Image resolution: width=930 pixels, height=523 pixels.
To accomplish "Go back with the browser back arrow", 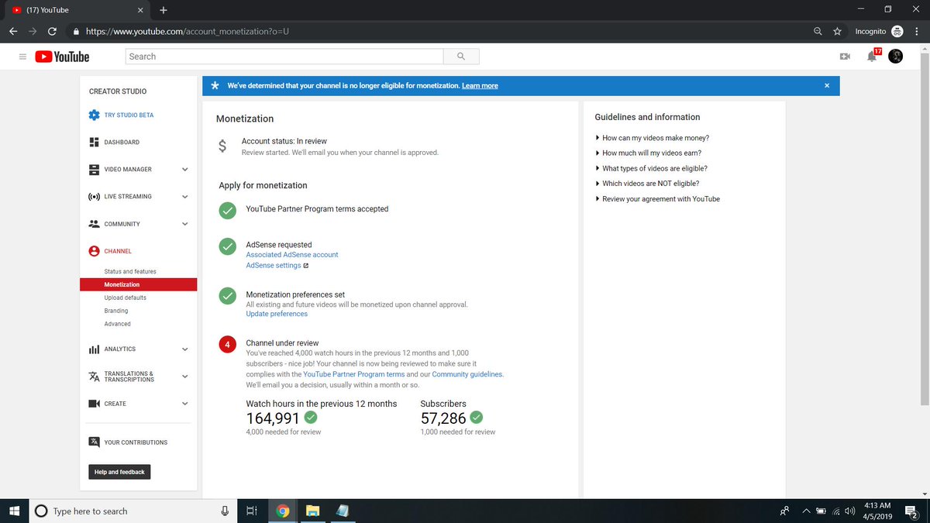I will [x=13, y=32].
